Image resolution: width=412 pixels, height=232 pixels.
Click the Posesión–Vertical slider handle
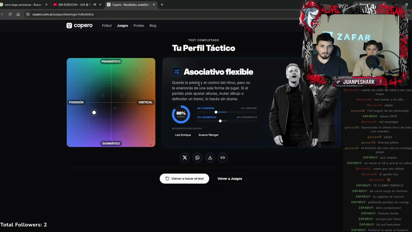tap(216, 112)
